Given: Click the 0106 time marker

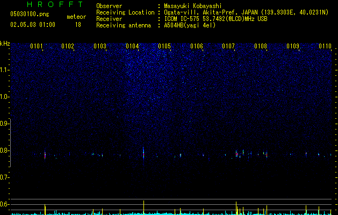Looking at the screenshot, I should 197,46.
